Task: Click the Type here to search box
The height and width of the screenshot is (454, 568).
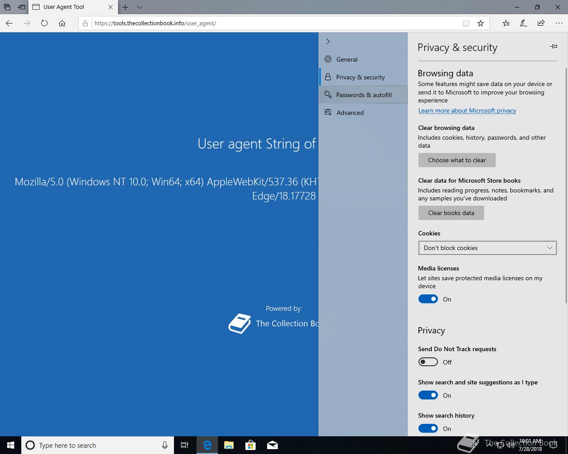Action: coord(98,445)
